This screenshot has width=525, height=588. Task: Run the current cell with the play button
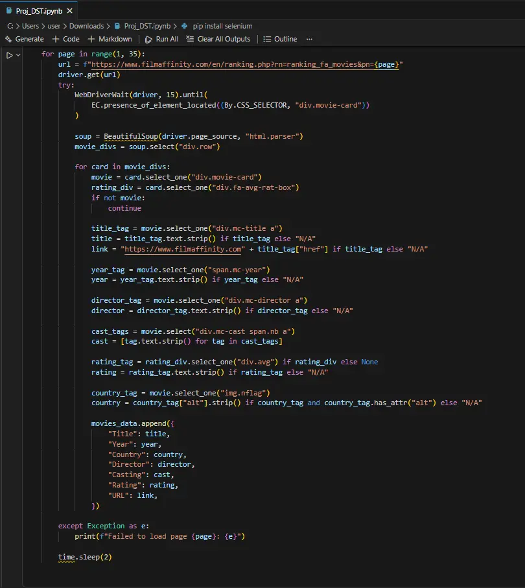click(9, 54)
